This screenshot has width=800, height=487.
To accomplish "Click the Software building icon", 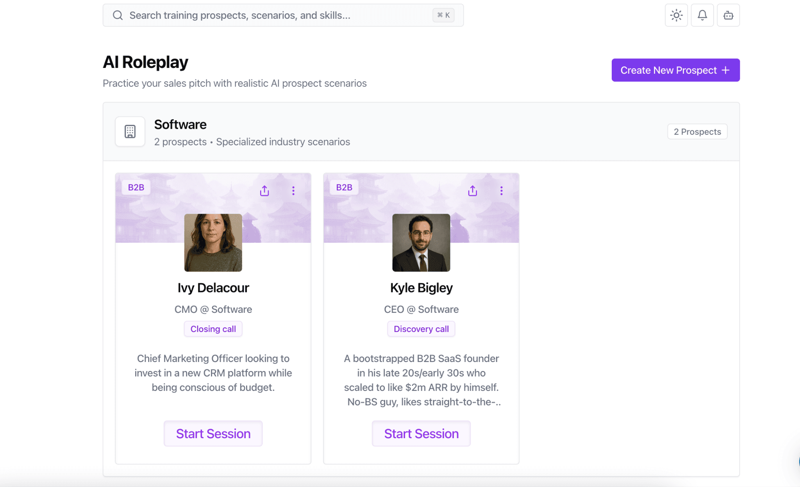I will click(x=130, y=132).
